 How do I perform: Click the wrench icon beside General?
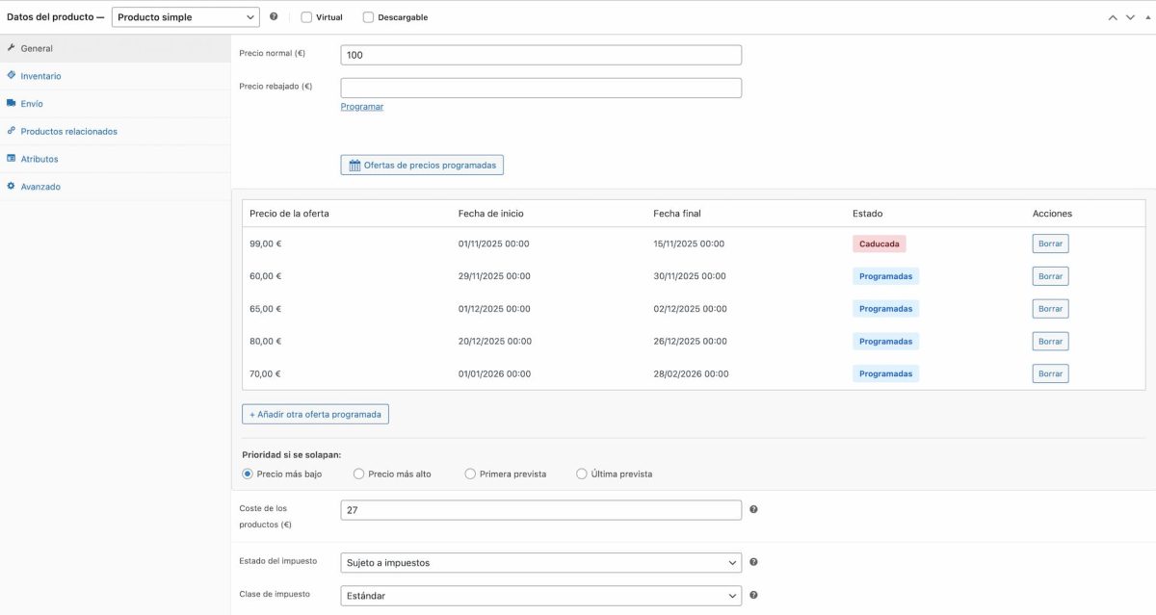pos(11,47)
